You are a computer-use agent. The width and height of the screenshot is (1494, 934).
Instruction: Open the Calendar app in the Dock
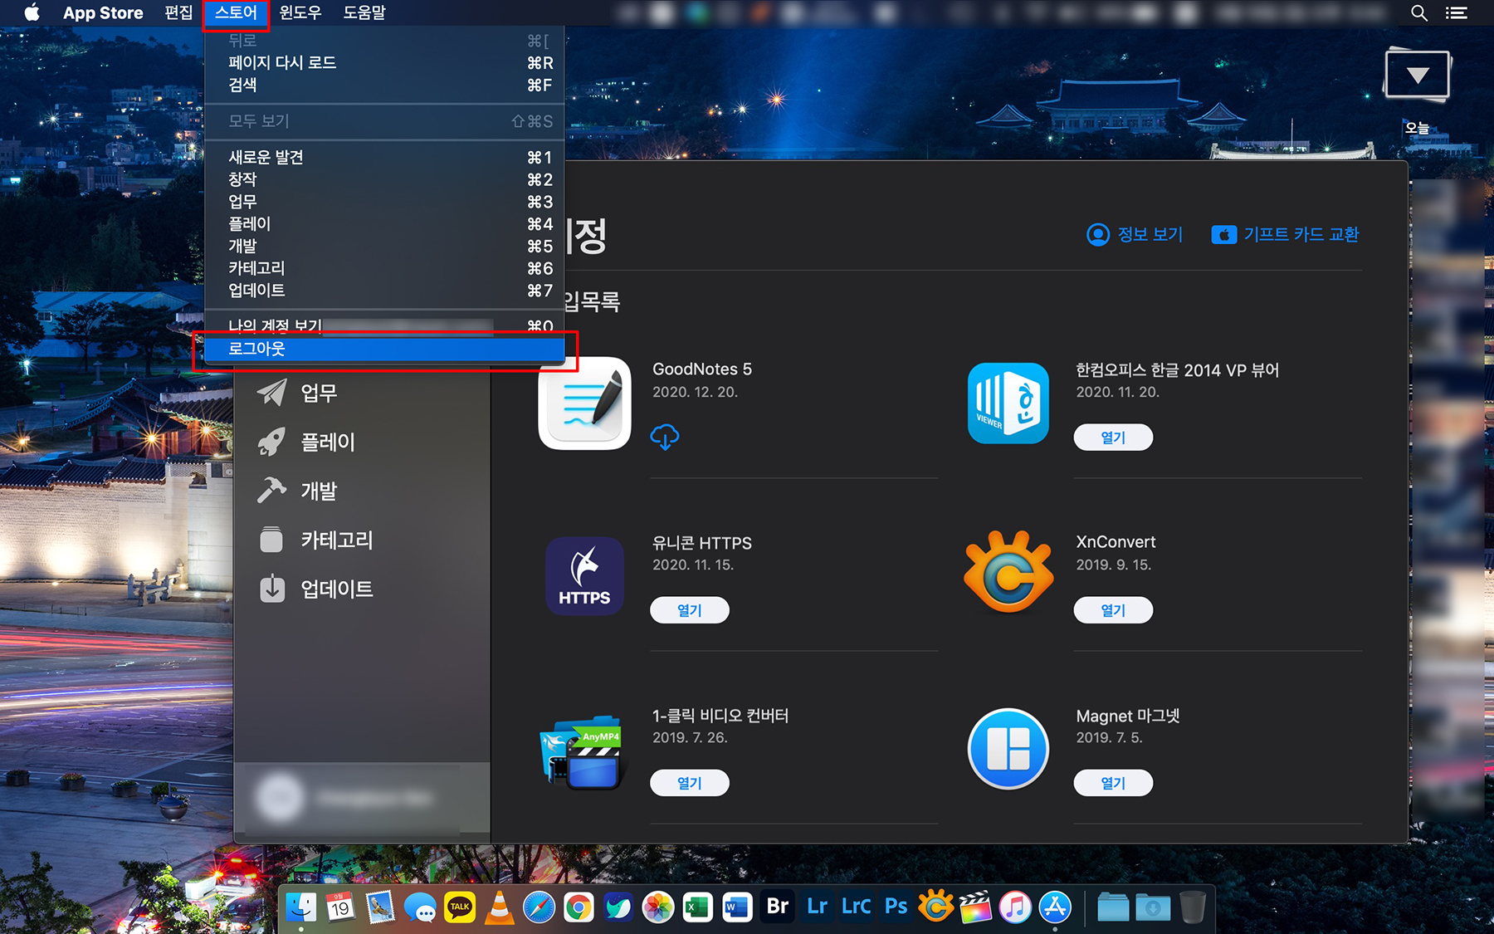(340, 907)
